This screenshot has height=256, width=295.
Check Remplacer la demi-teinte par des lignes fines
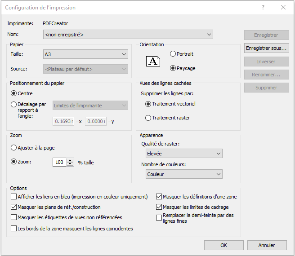point(159,218)
